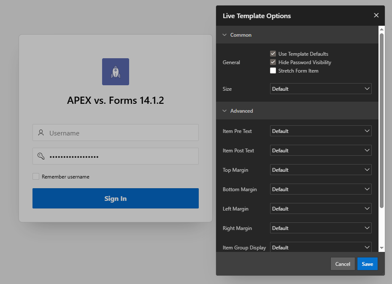This screenshot has height=284, width=392.
Task: Click the rocket app logo icon
Action: click(116, 72)
